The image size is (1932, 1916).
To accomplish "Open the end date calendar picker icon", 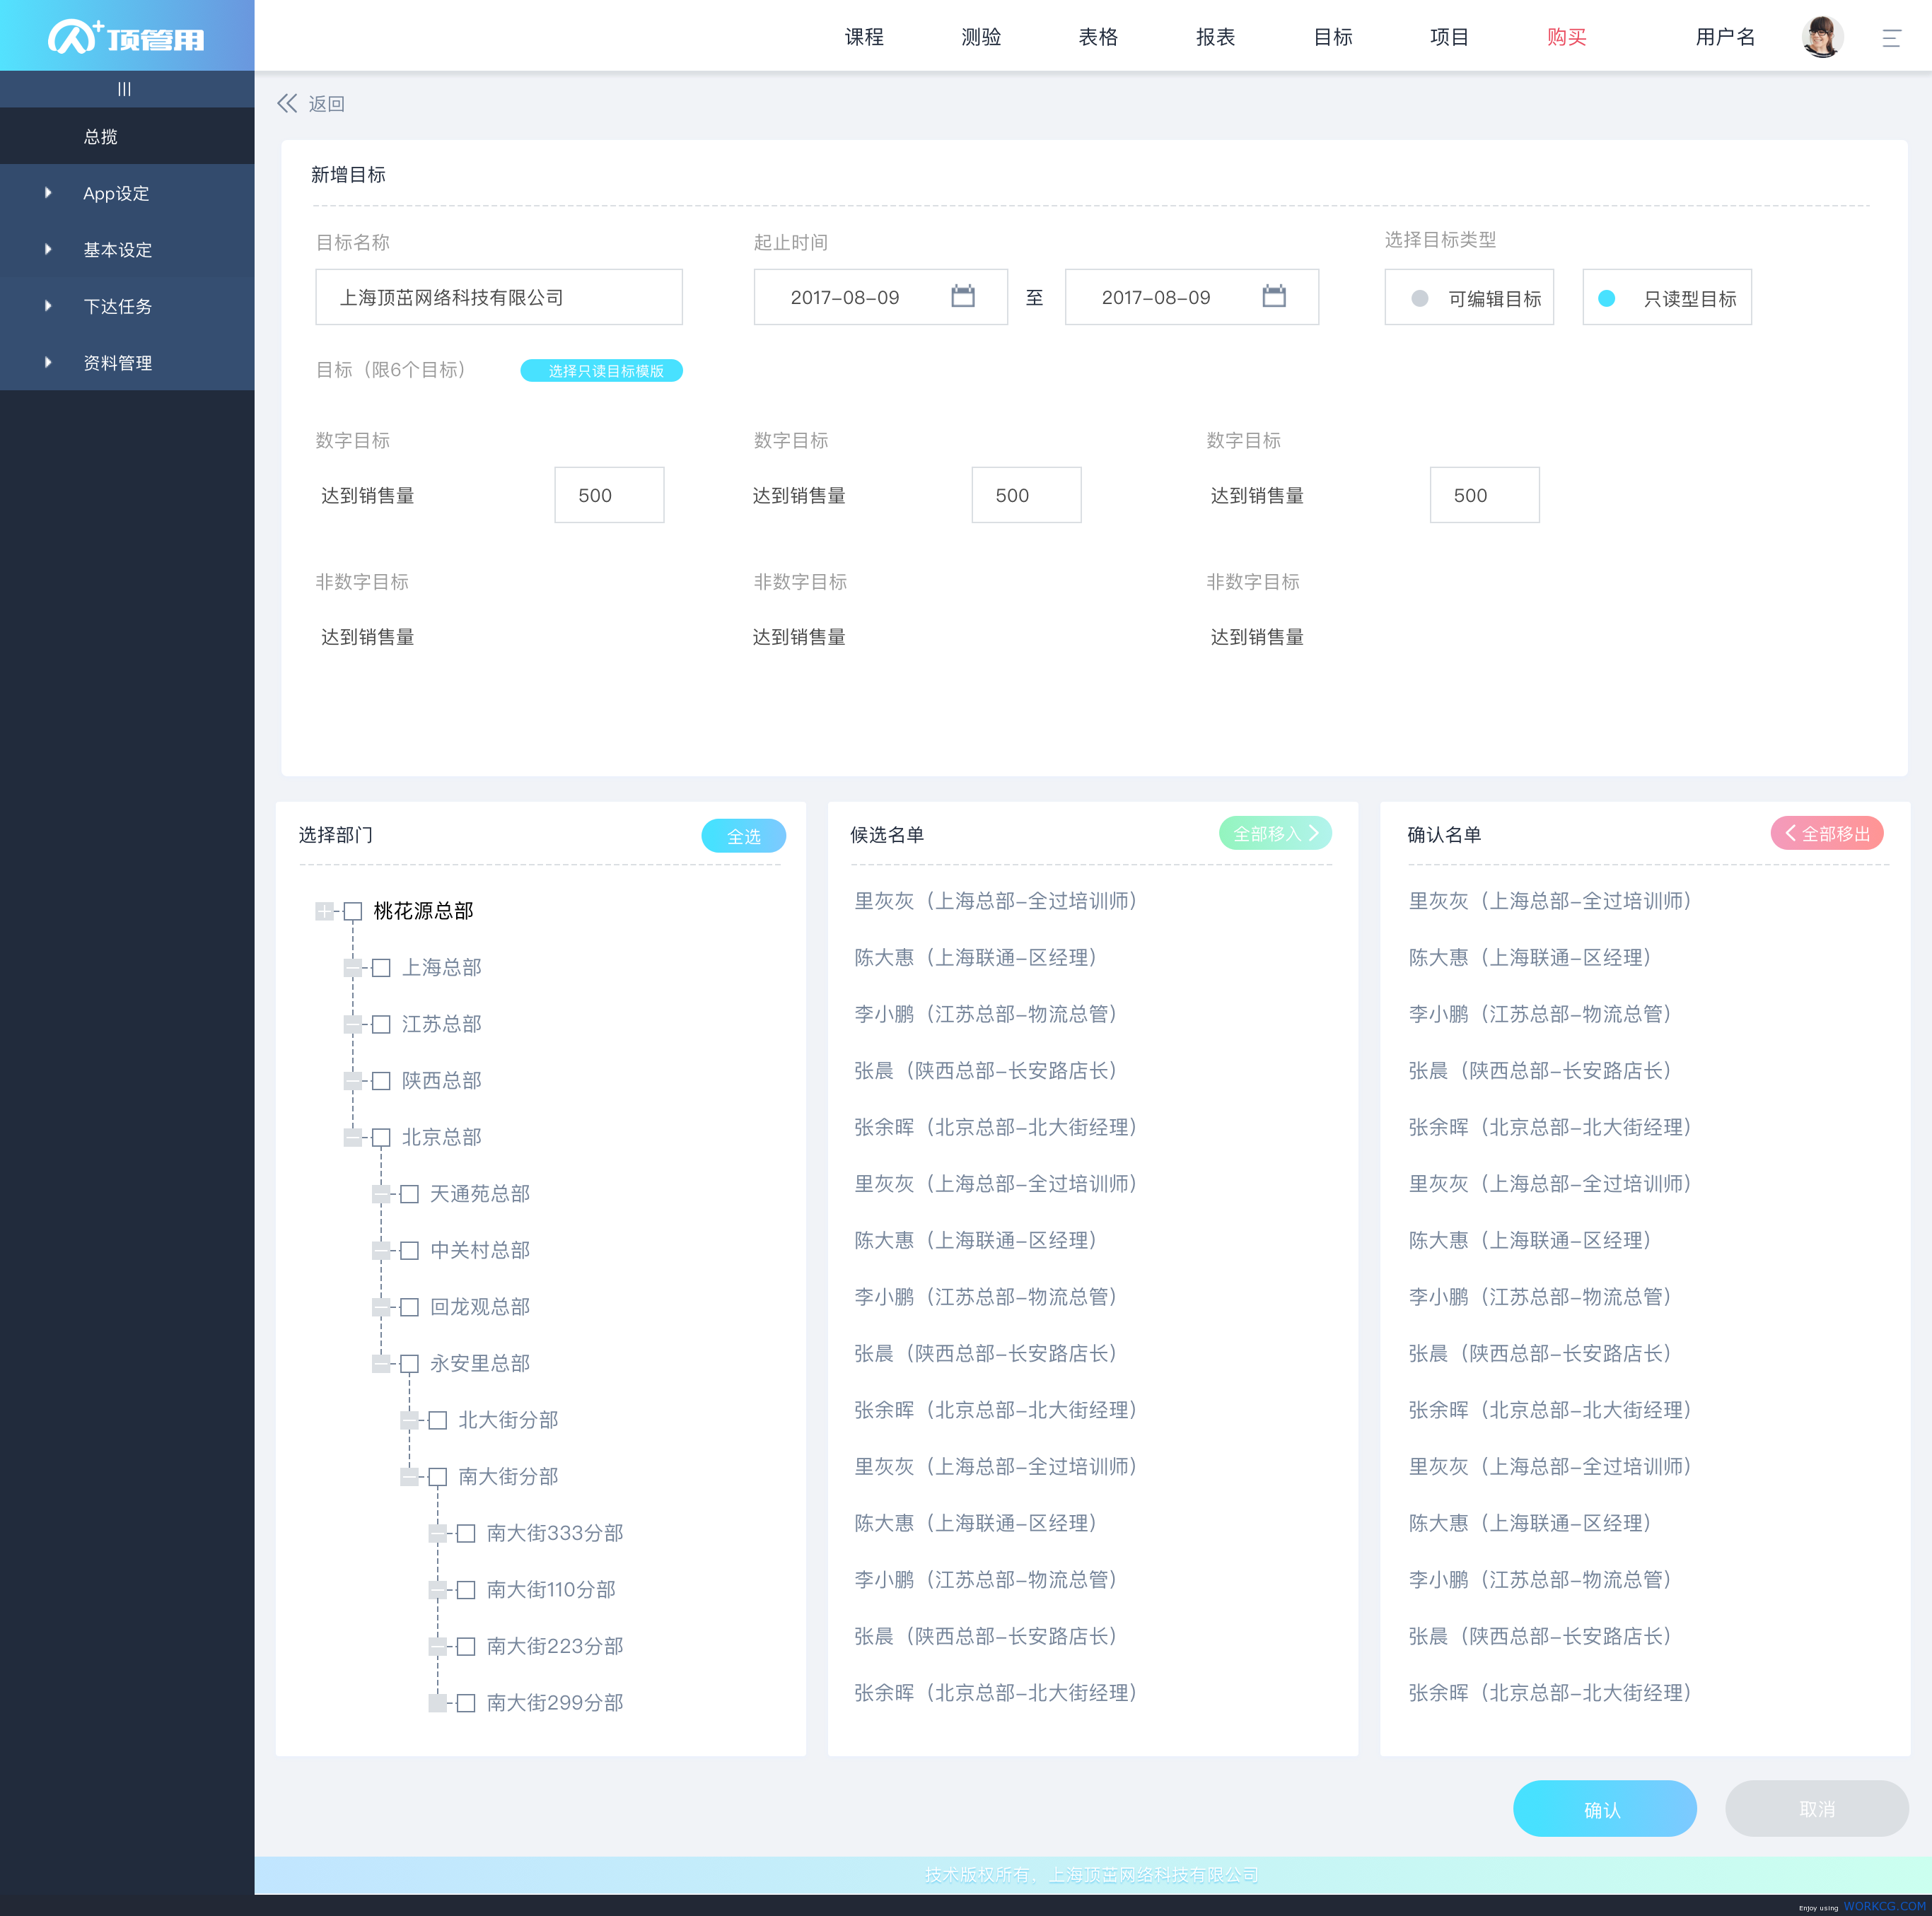I will click(x=1274, y=296).
